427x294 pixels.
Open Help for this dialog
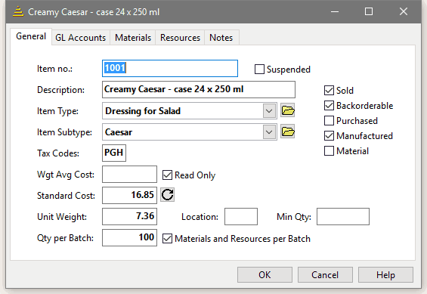pos(385,275)
